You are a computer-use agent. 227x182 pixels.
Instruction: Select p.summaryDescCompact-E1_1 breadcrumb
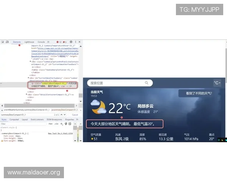[65, 110]
